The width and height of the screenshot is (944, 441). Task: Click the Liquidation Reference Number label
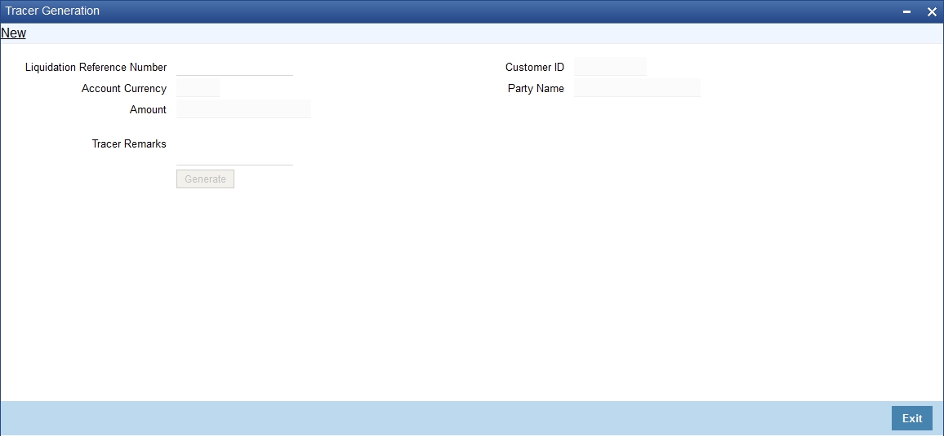point(96,68)
